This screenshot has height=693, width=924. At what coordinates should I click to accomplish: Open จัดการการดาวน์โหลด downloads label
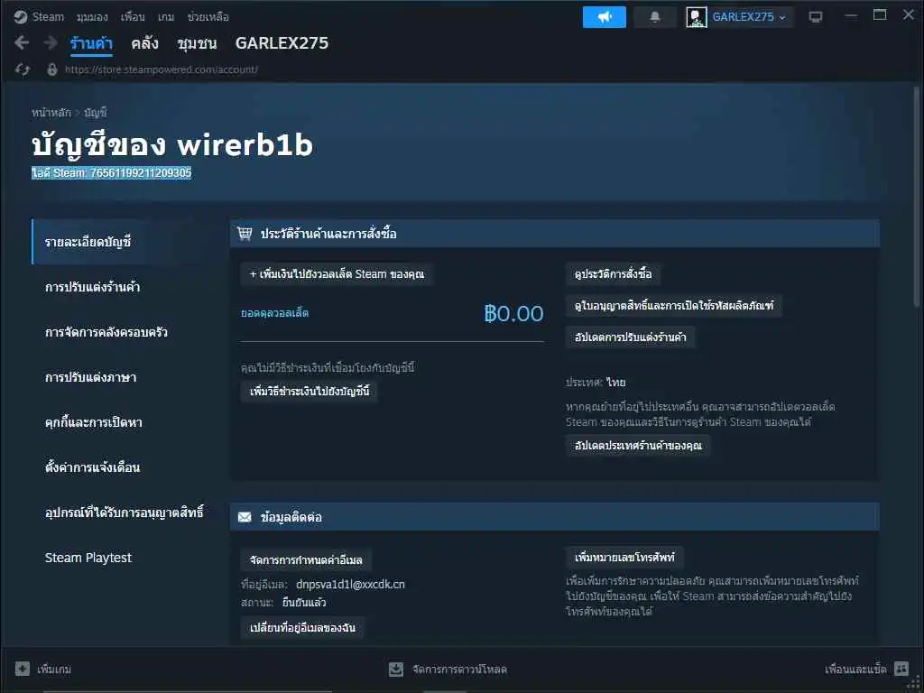459,670
